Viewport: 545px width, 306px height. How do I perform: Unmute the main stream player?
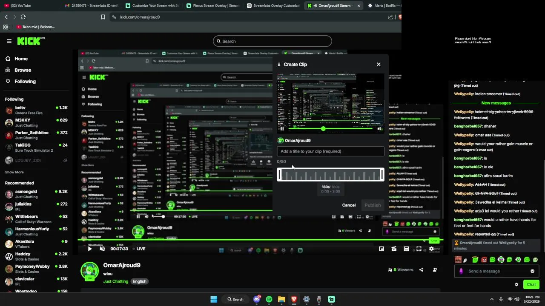102,249
